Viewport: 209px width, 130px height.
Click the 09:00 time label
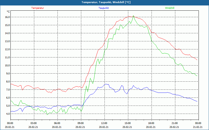[80, 123]
